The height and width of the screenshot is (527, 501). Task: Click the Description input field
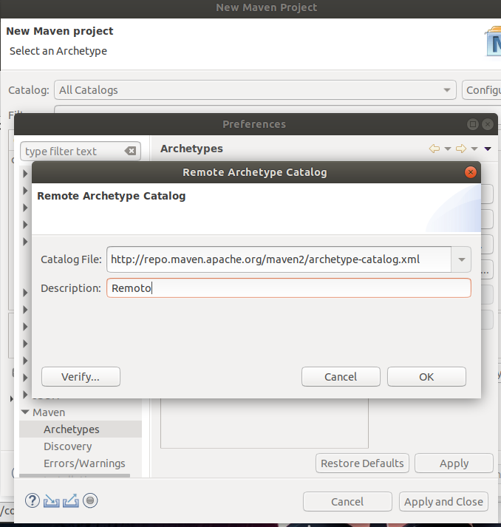(x=289, y=288)
